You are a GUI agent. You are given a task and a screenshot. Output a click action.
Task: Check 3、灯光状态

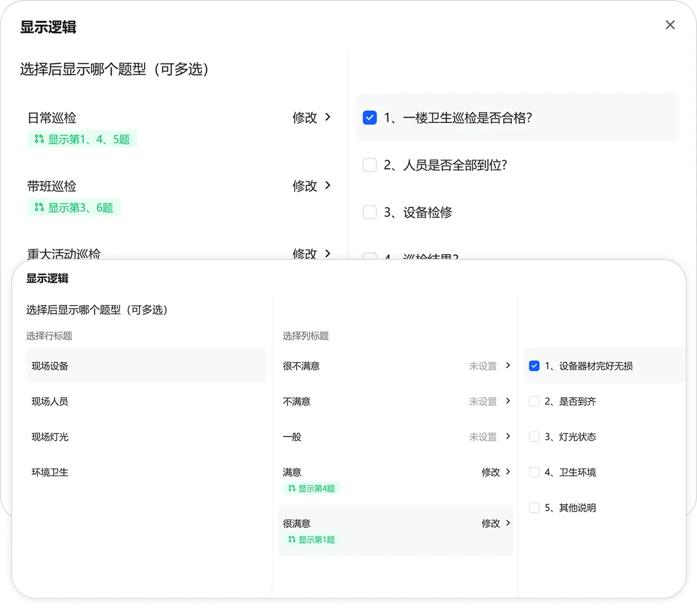pos(534,437)
